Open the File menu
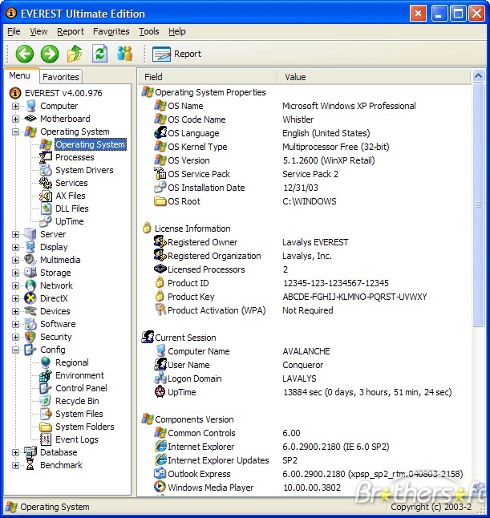Screen dimensions: 490x518 [14, 31]
